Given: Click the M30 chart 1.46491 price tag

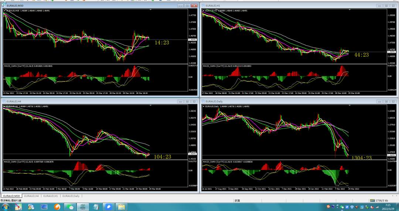Looking at the screenshot, I should point(192,40).
